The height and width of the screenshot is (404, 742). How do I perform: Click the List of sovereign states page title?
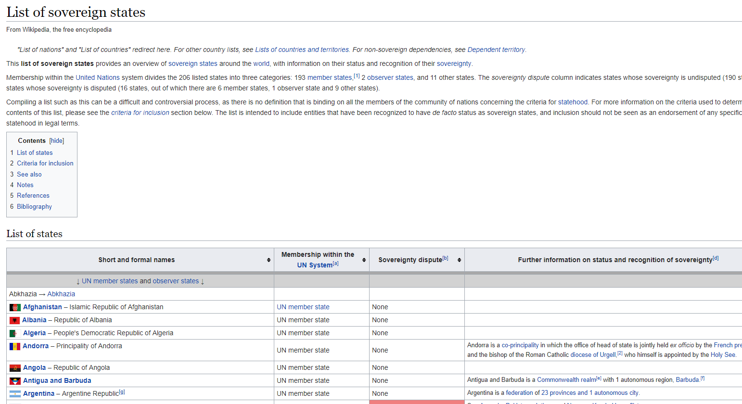click(76, 12)
